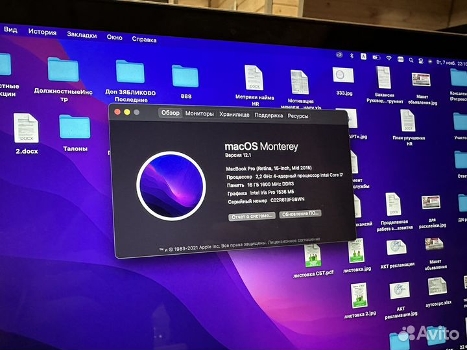Image resolution: width=467 pixels, height=350 pixels.
Task: Select the Мотивация spreadsheet file icon
Action: click(300, 82)
